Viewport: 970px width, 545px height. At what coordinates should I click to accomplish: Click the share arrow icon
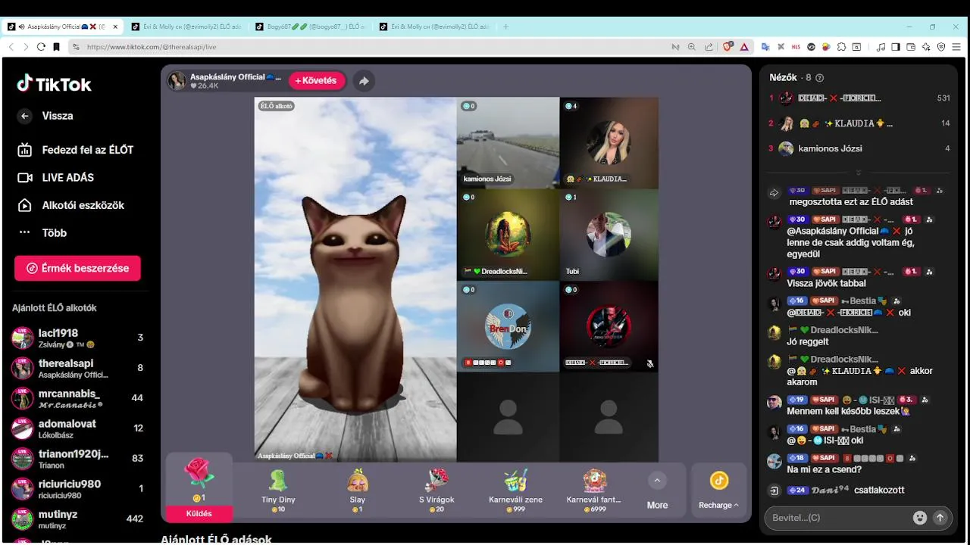[x=364, y=81]
